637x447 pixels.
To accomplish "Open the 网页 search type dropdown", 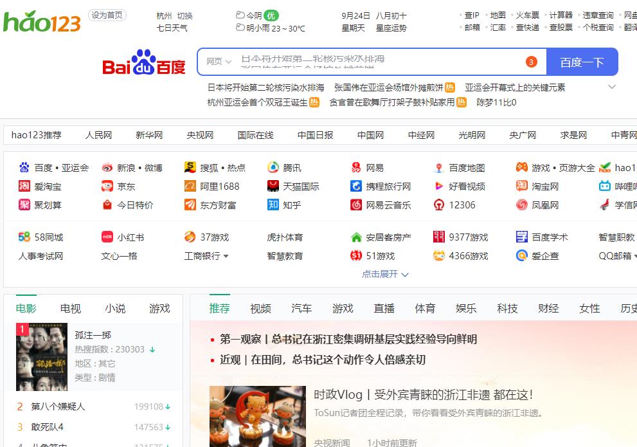I will click(219, 62).
